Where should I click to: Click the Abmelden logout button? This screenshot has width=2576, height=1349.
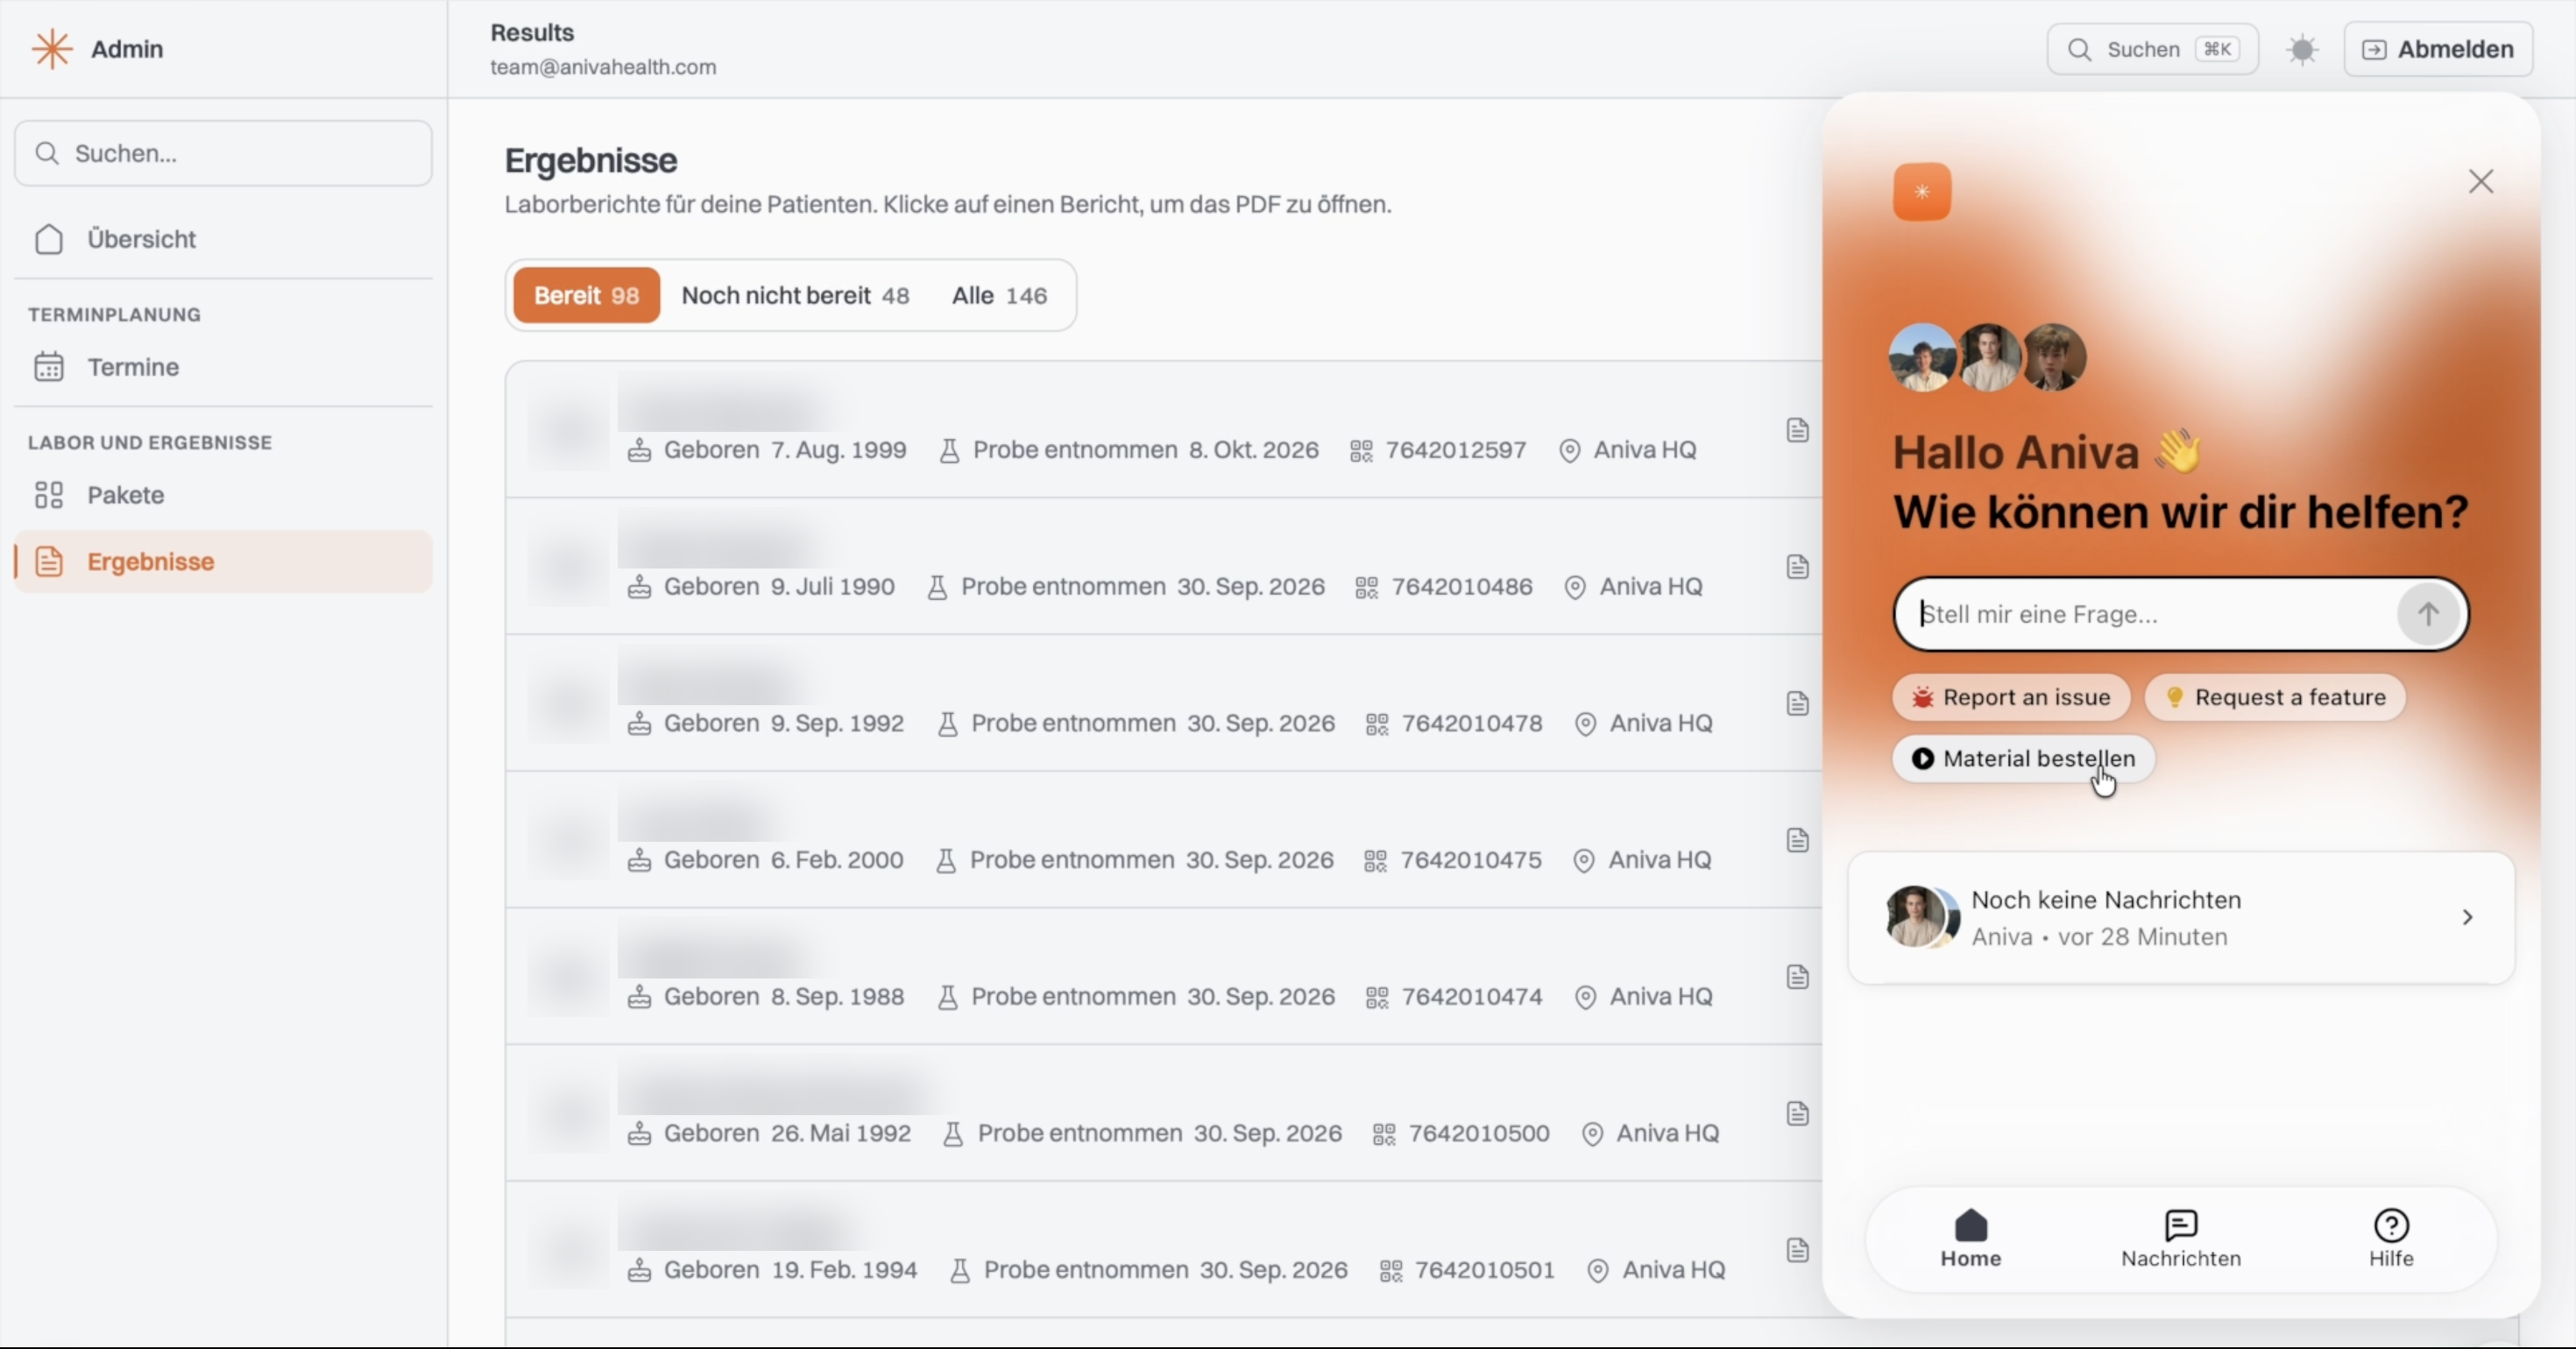tap(2438, 49)
